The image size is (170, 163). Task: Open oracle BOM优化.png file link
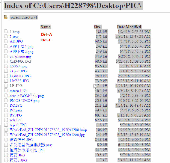(27, 96)
